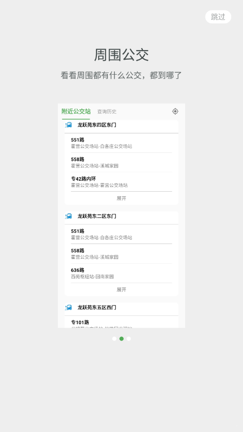Open the 专101路 route

(121, 322)
